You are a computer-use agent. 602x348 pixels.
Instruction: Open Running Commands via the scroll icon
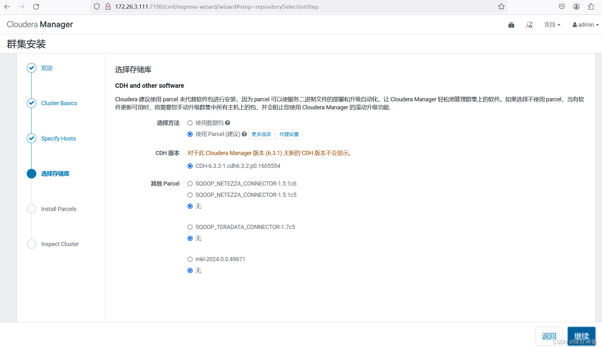click(x=529, y=24)
